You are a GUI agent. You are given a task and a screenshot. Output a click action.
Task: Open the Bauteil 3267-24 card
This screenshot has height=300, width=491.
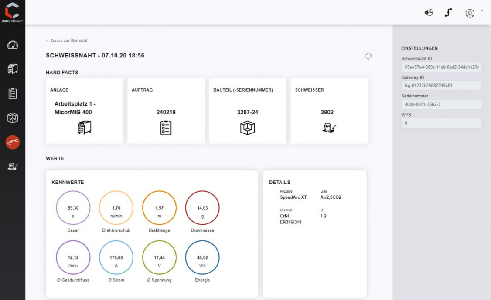coord(247,111)
